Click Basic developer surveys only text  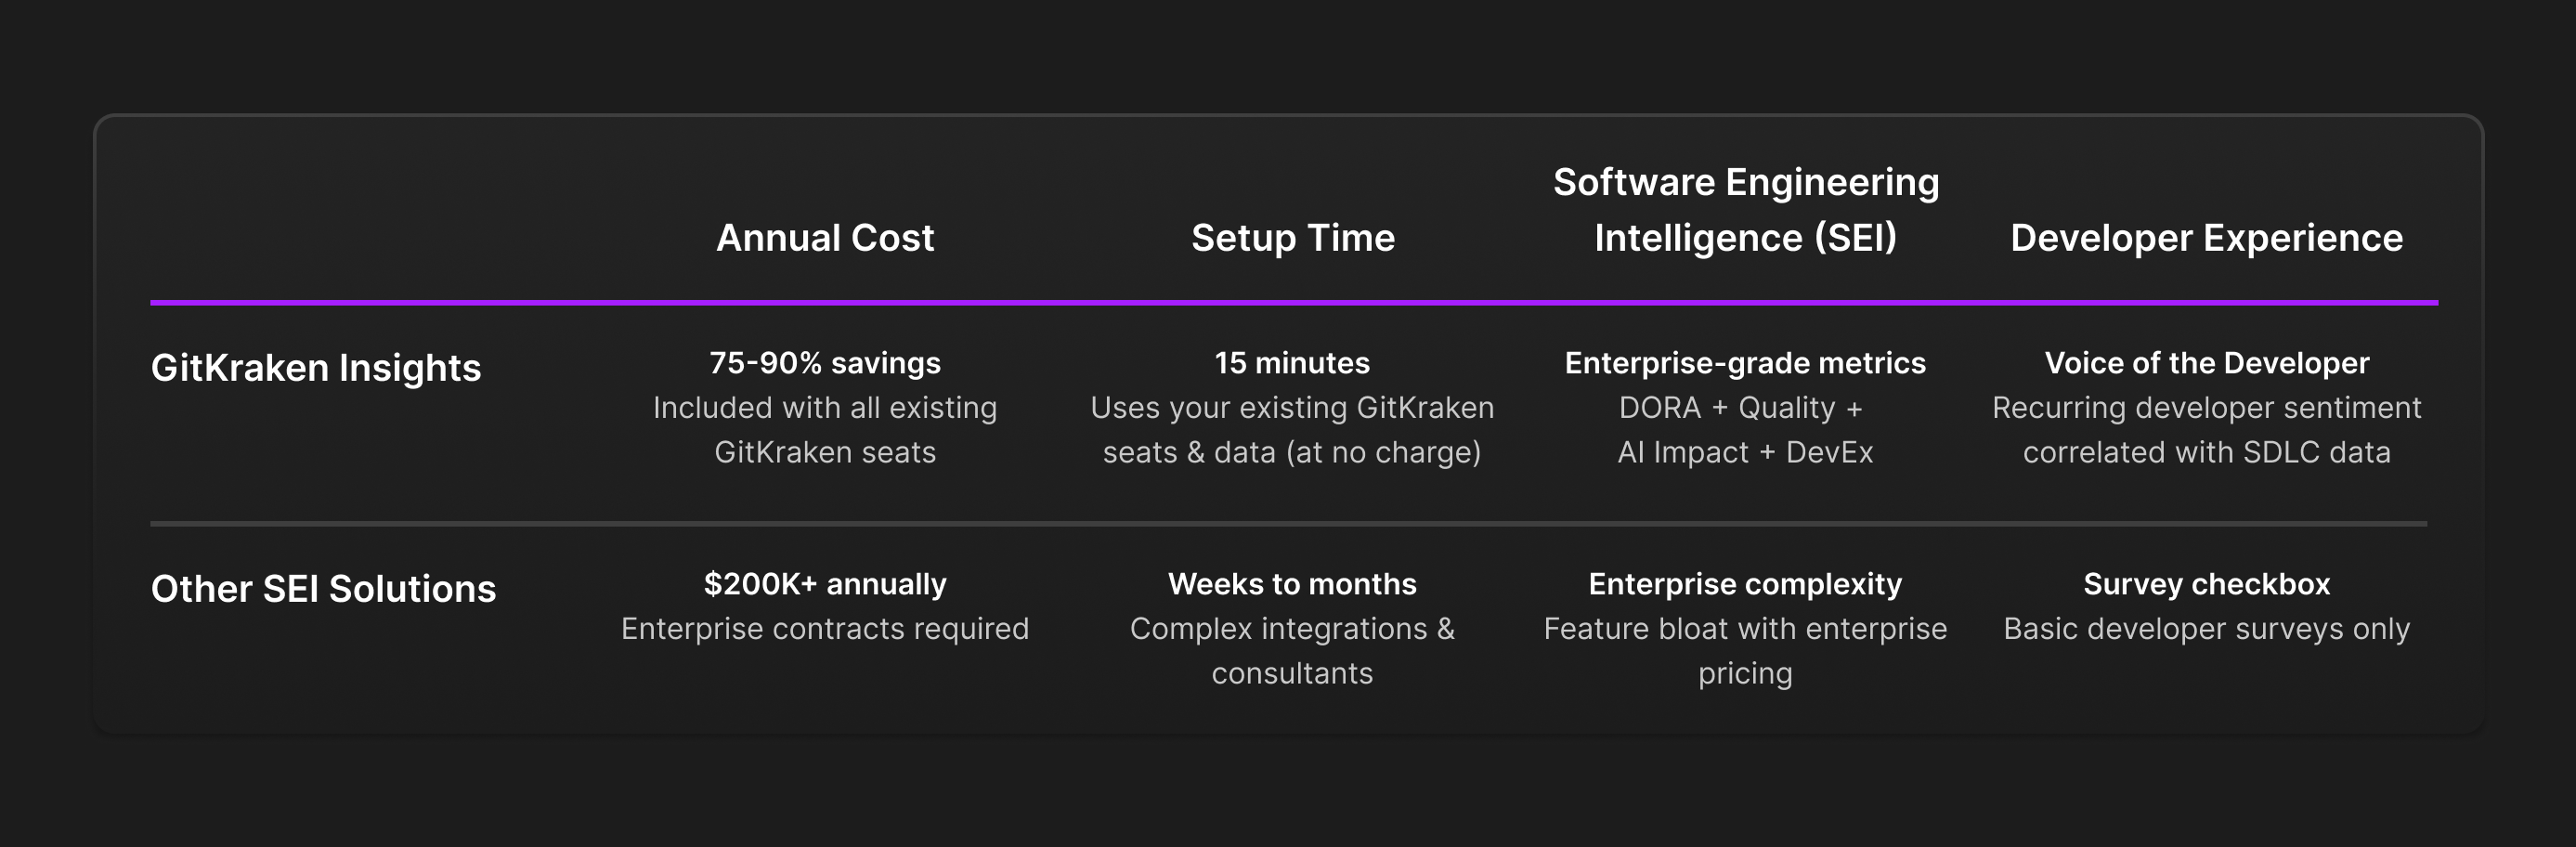click(2206, 629)
